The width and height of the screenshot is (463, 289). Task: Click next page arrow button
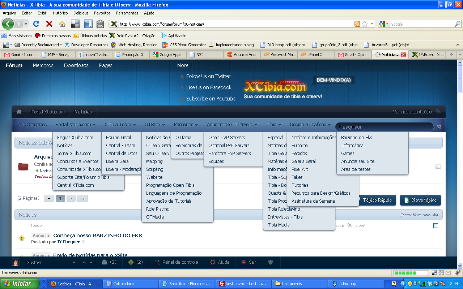pos(82,198)
